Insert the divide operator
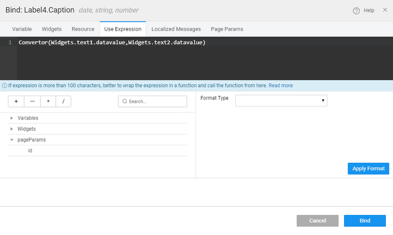This screenshot has height=235, width=393. pyautogui.click(x=63, y=101)
